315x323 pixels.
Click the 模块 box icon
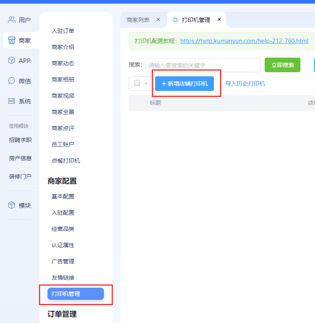pyautogui.click(x=11, y=205)
